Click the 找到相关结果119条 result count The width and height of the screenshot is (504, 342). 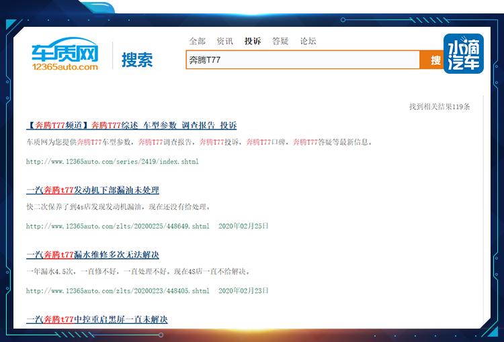pyautogui.click(x=439, y=107)
